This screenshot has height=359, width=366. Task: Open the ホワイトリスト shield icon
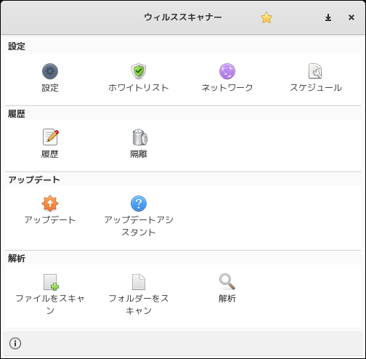139,71
